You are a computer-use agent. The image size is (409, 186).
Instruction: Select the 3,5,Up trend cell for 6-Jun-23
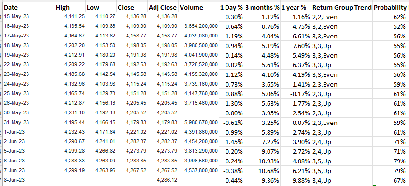coord(342,161)
